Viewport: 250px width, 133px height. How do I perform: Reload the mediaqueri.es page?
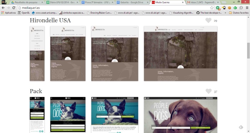coord(14,7)
